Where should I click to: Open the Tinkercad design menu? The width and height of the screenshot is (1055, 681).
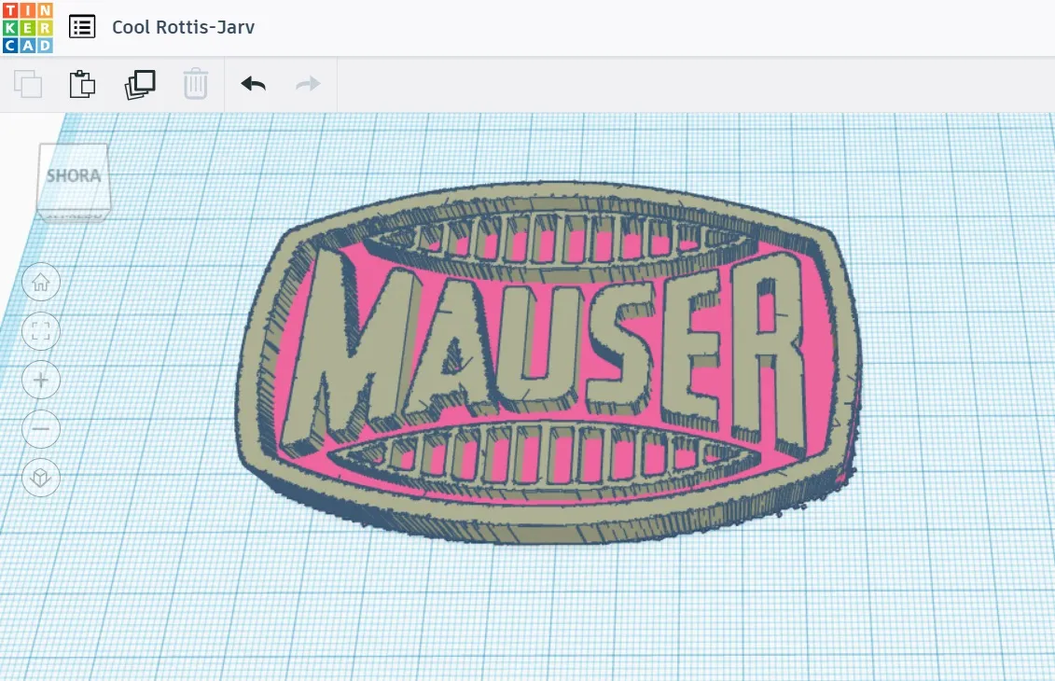pyautogui.click(x=81, y=26)
